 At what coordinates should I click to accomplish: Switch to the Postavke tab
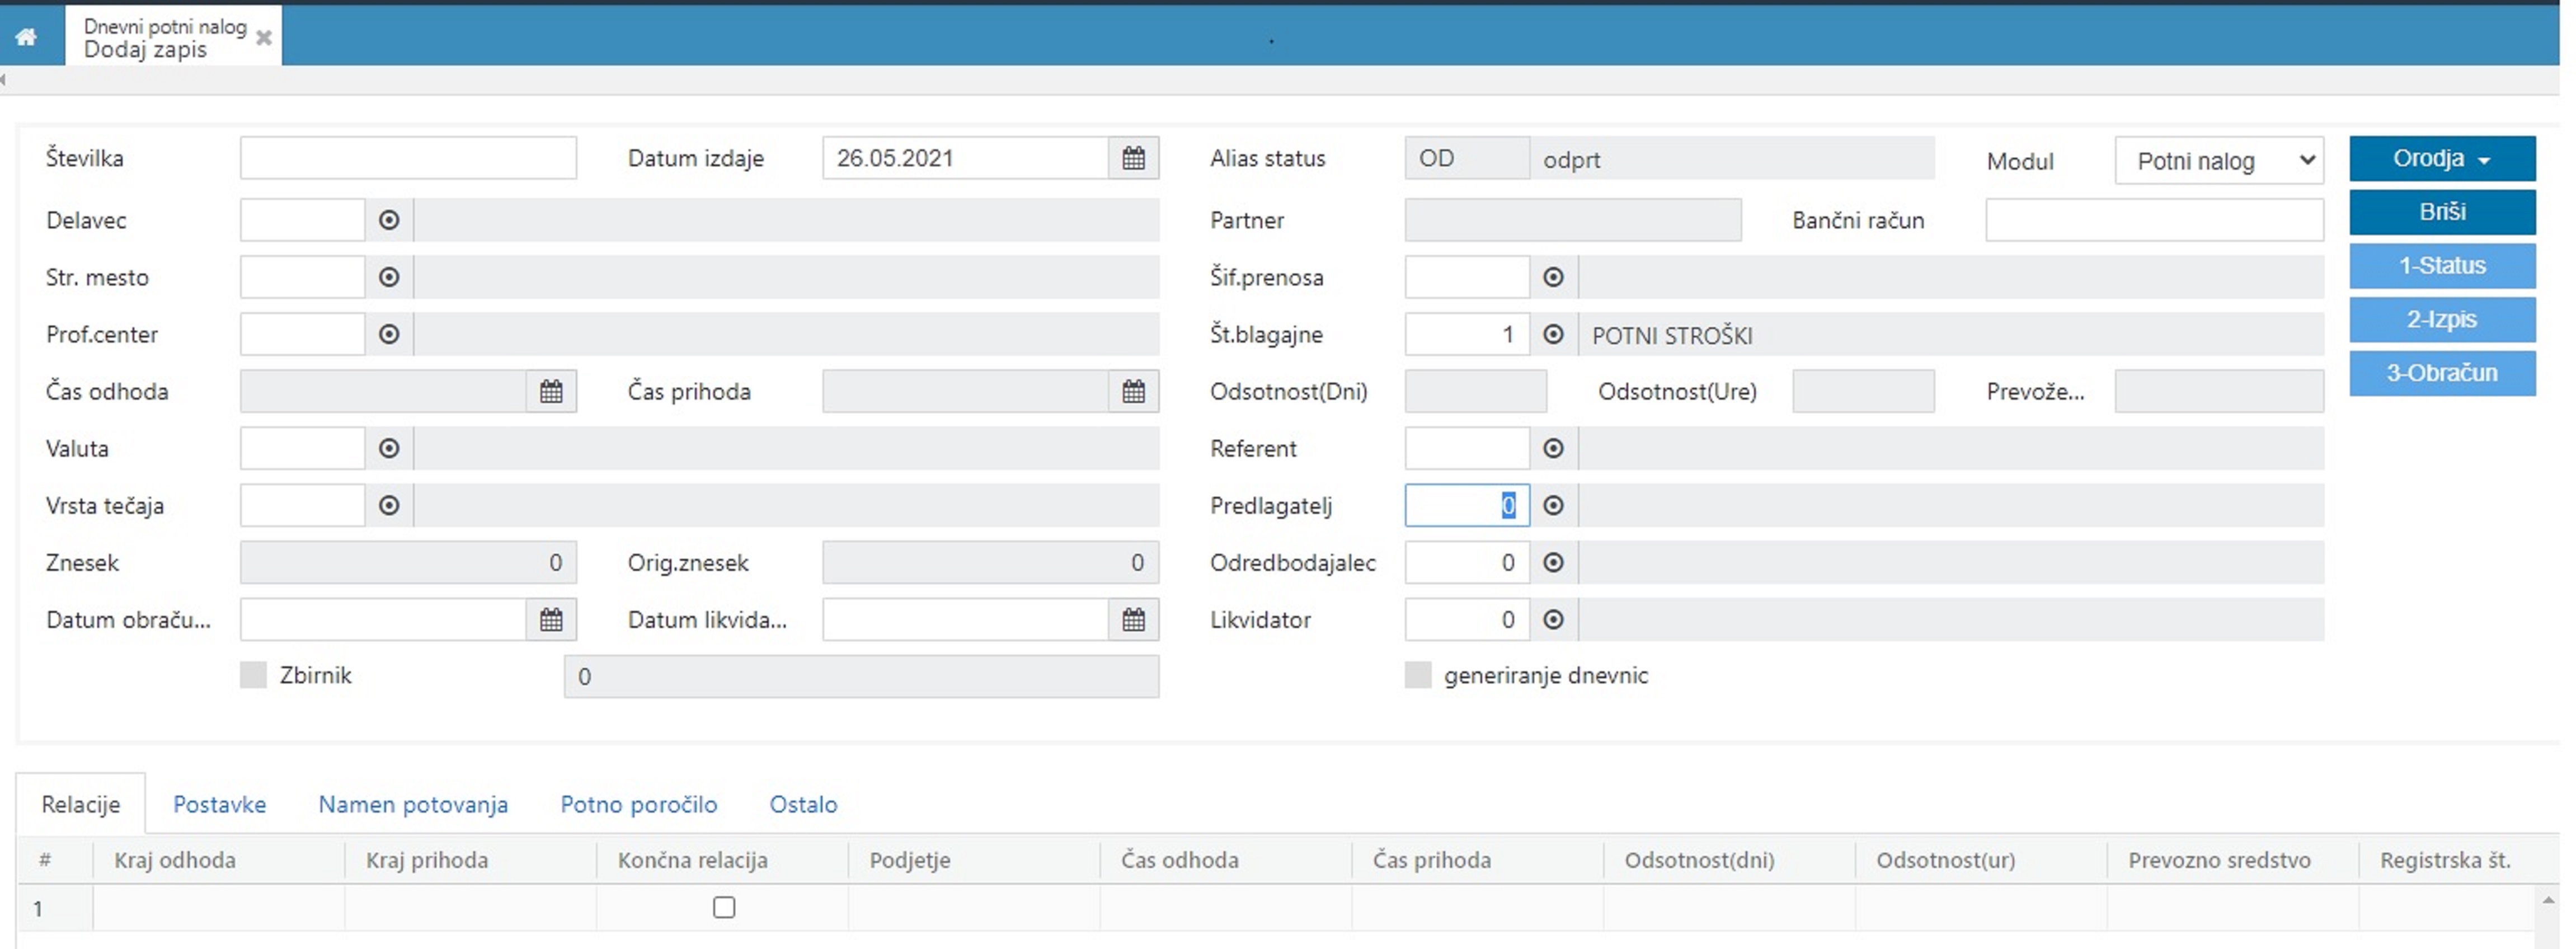219,804
